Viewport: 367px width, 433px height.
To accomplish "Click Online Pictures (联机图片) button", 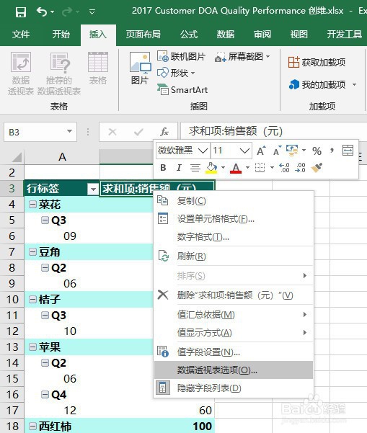I will [x=181, y=56].
